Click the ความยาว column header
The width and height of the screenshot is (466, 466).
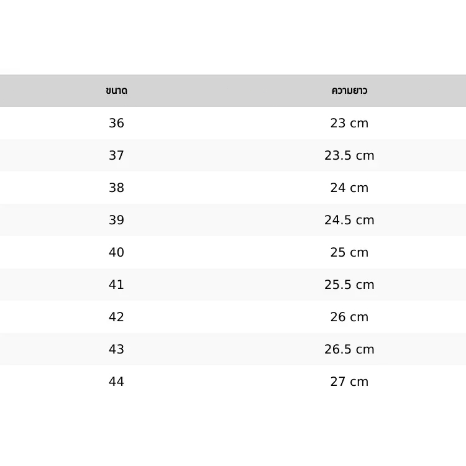coord(349,91)
